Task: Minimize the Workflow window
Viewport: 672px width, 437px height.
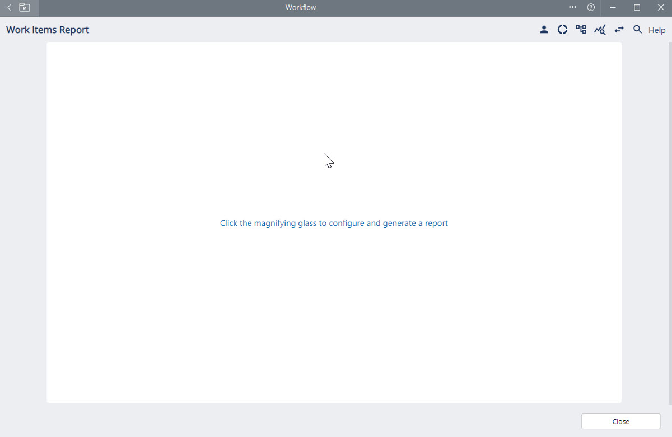Action: 613,8
